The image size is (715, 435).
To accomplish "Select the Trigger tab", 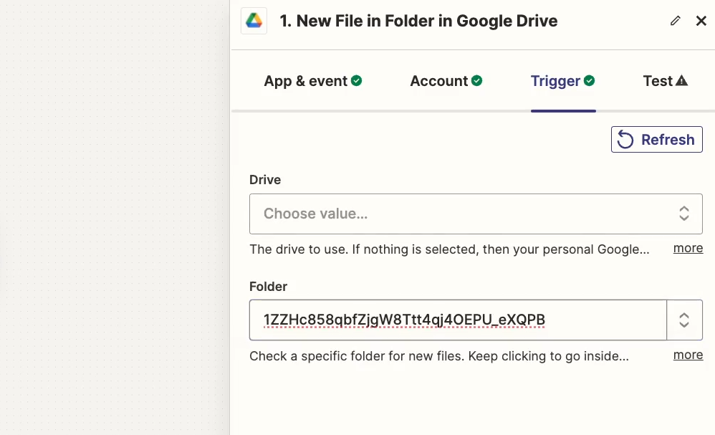I will (563, 81).
